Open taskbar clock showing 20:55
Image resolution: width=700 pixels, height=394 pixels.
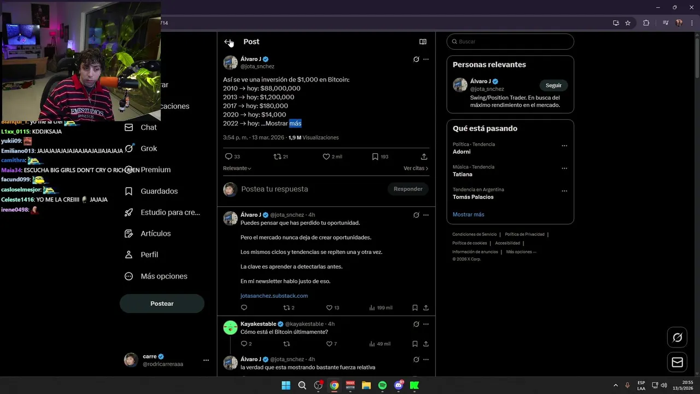coord(683,385)
